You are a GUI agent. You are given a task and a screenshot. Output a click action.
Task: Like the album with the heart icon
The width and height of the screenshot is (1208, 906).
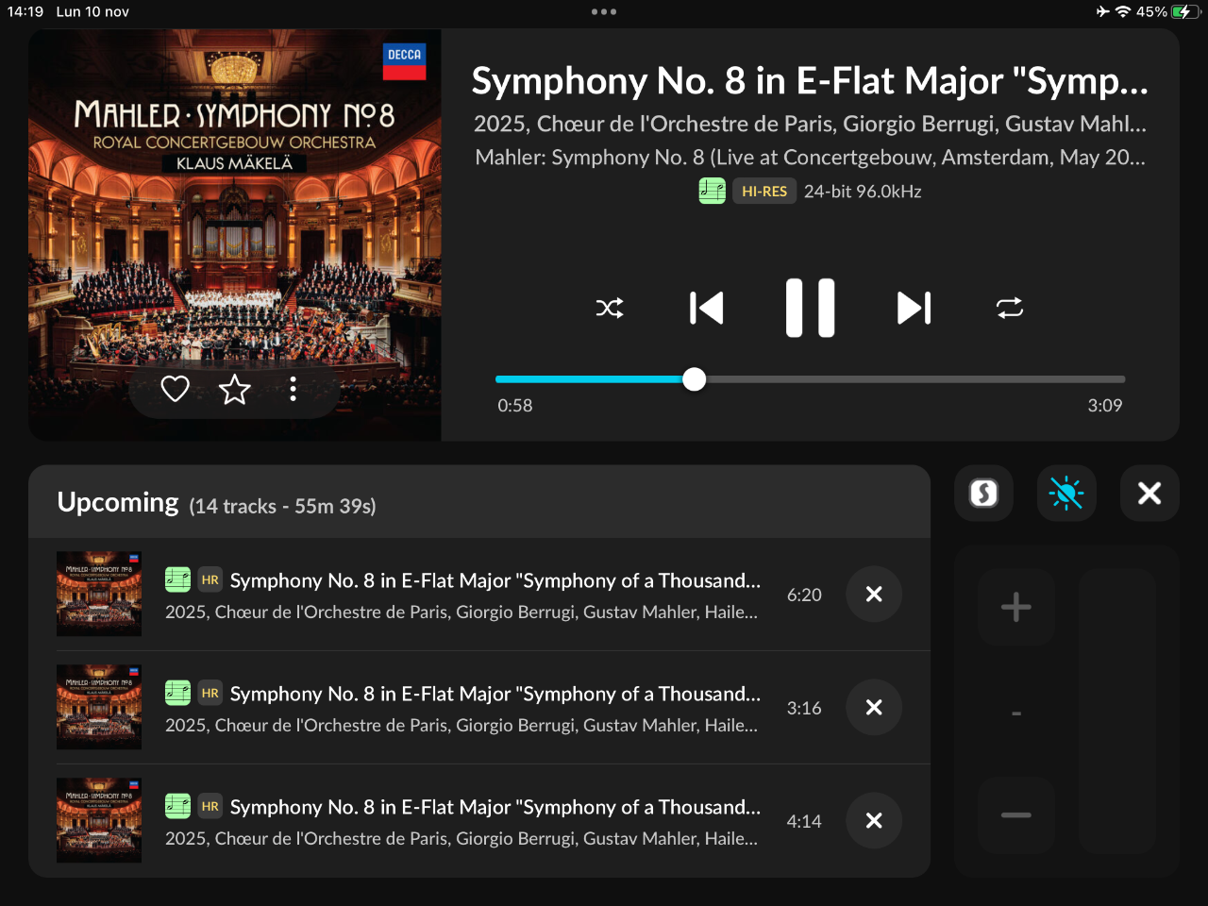point(176,389)
